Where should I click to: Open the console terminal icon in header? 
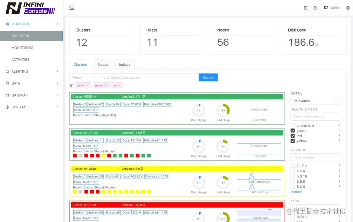(306, 8)
